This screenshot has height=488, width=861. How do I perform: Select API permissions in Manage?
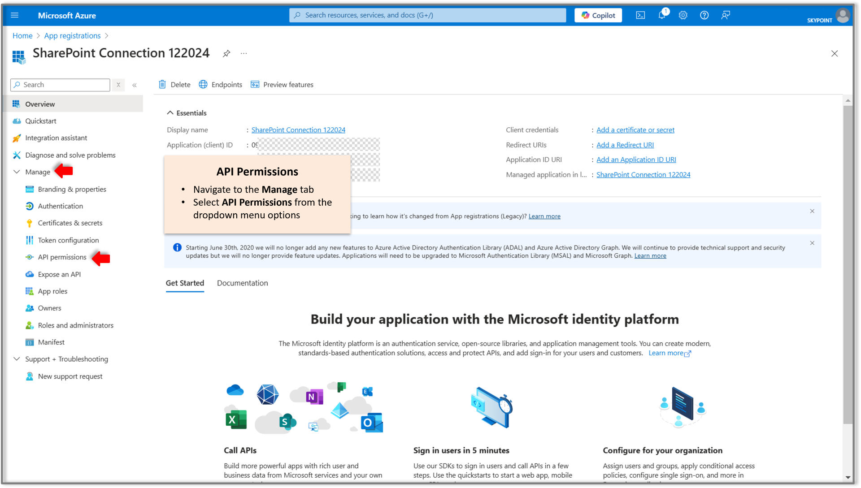pyautogui.click(x=62, y=257)
